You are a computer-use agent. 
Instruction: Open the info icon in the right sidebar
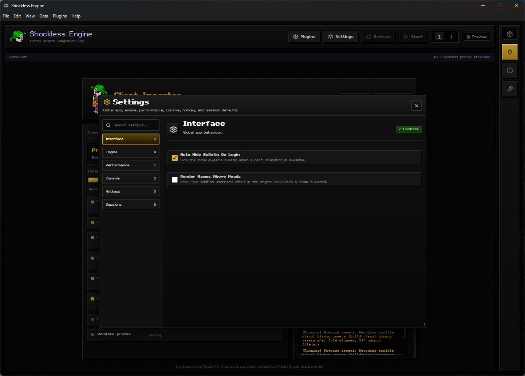(510, 71)
